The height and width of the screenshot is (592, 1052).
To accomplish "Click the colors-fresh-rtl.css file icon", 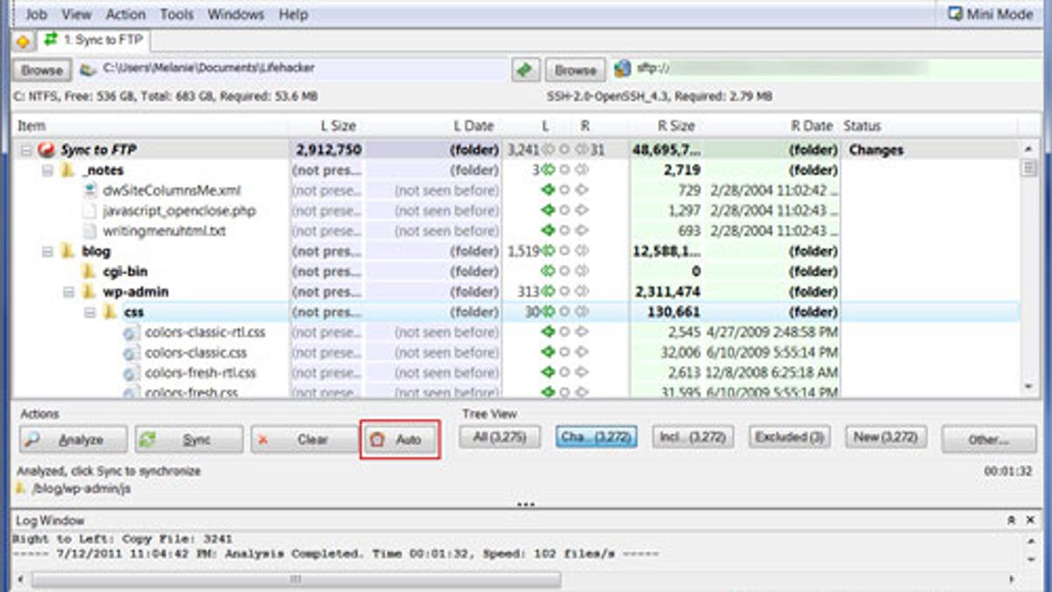I will (131, 373).
